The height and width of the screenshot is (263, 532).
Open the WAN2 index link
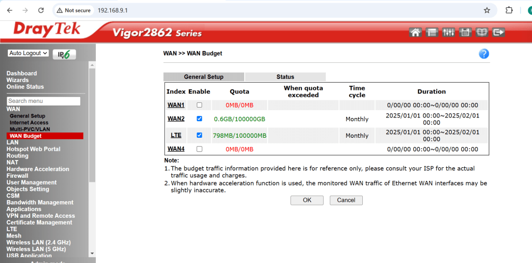click(x=176, y=119)
